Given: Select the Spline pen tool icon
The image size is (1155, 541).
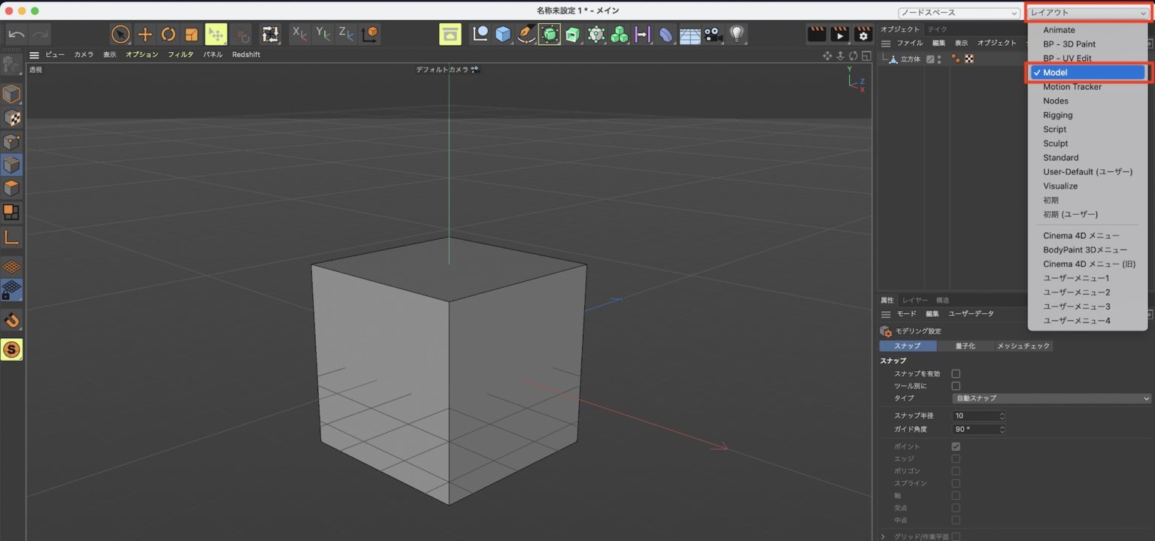Looking at the screenshot, I should (x=526, y=34).
